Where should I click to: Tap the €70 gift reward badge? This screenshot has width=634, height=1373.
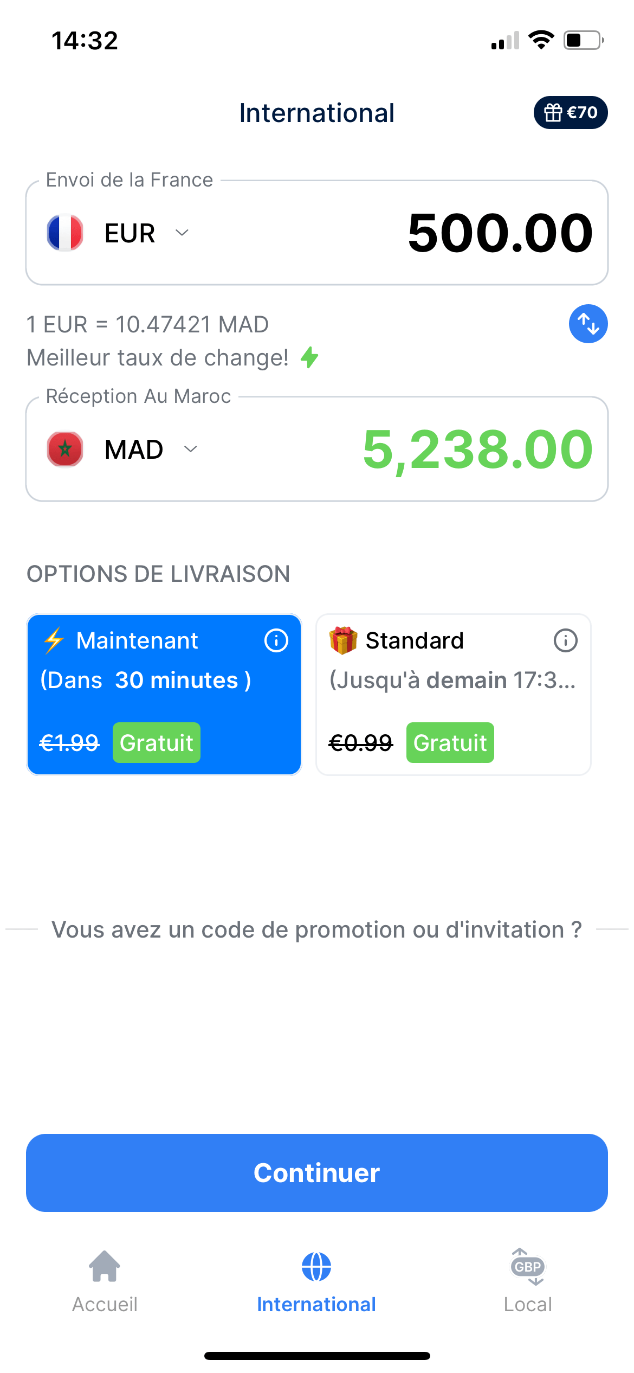pyautogui.click(x=570, y=113)
